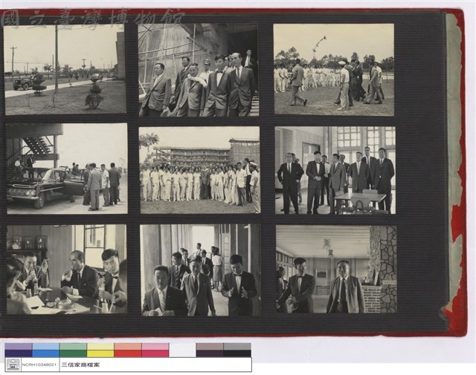Pick the green color swatch
476x375 pixels.
73,350
